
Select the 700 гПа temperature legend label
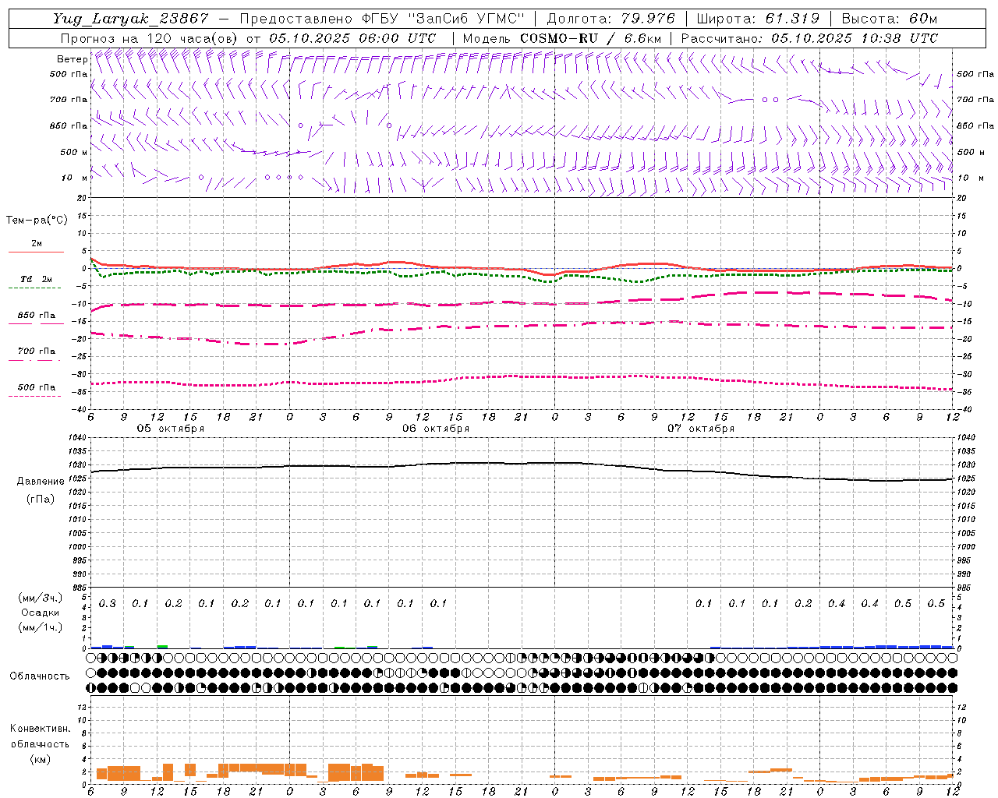(37, 351)
